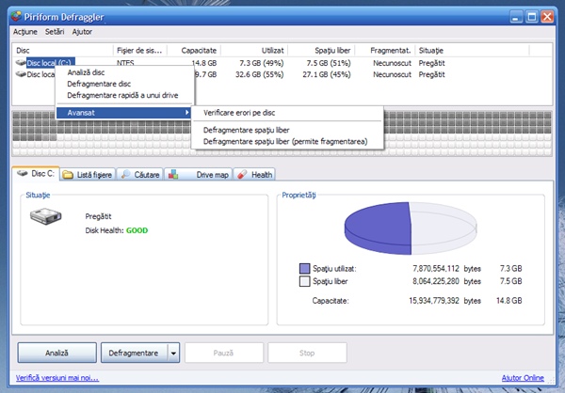Open the Acțiune menu
Image resolution: width=565 pixels, height=393 pixels.
pyautogui.click(x=25, y=32)
